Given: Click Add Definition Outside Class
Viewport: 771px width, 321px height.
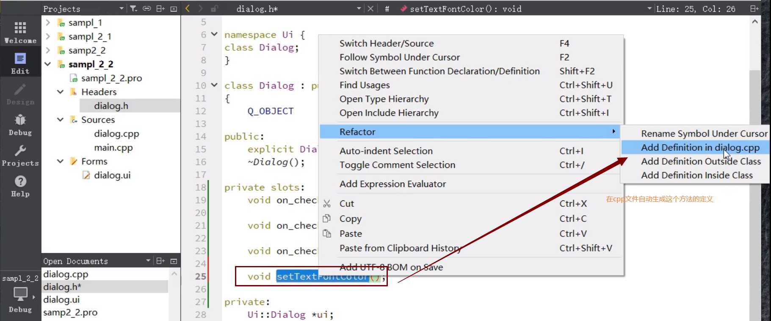Looking at the screenshot, I should pyautogui.click(x=701, y=162).
